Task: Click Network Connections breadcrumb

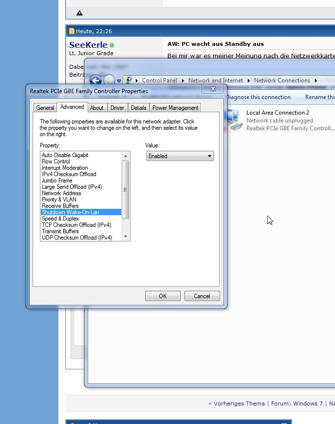Action: (282, 81)
